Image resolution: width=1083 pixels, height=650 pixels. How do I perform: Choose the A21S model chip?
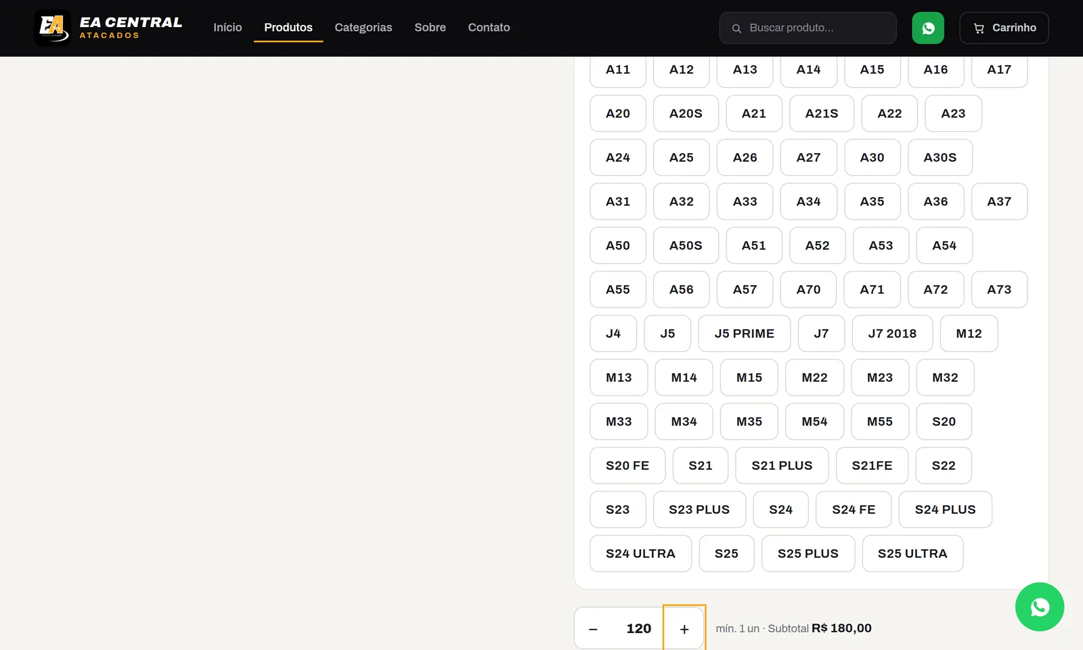click(822, 114)
